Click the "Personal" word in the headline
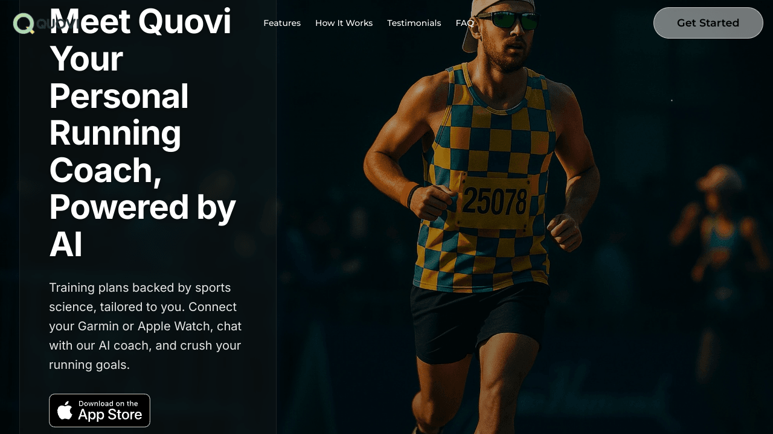Image resolution: width=773 pixels, height=434 pixels. coord(119,96)
